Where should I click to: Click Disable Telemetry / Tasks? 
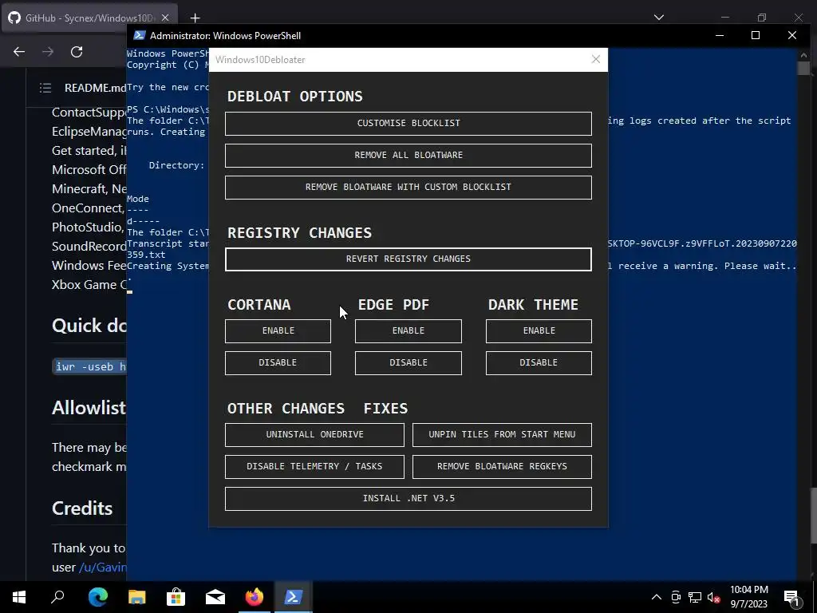pyautogui.click(x=314, y=466)
